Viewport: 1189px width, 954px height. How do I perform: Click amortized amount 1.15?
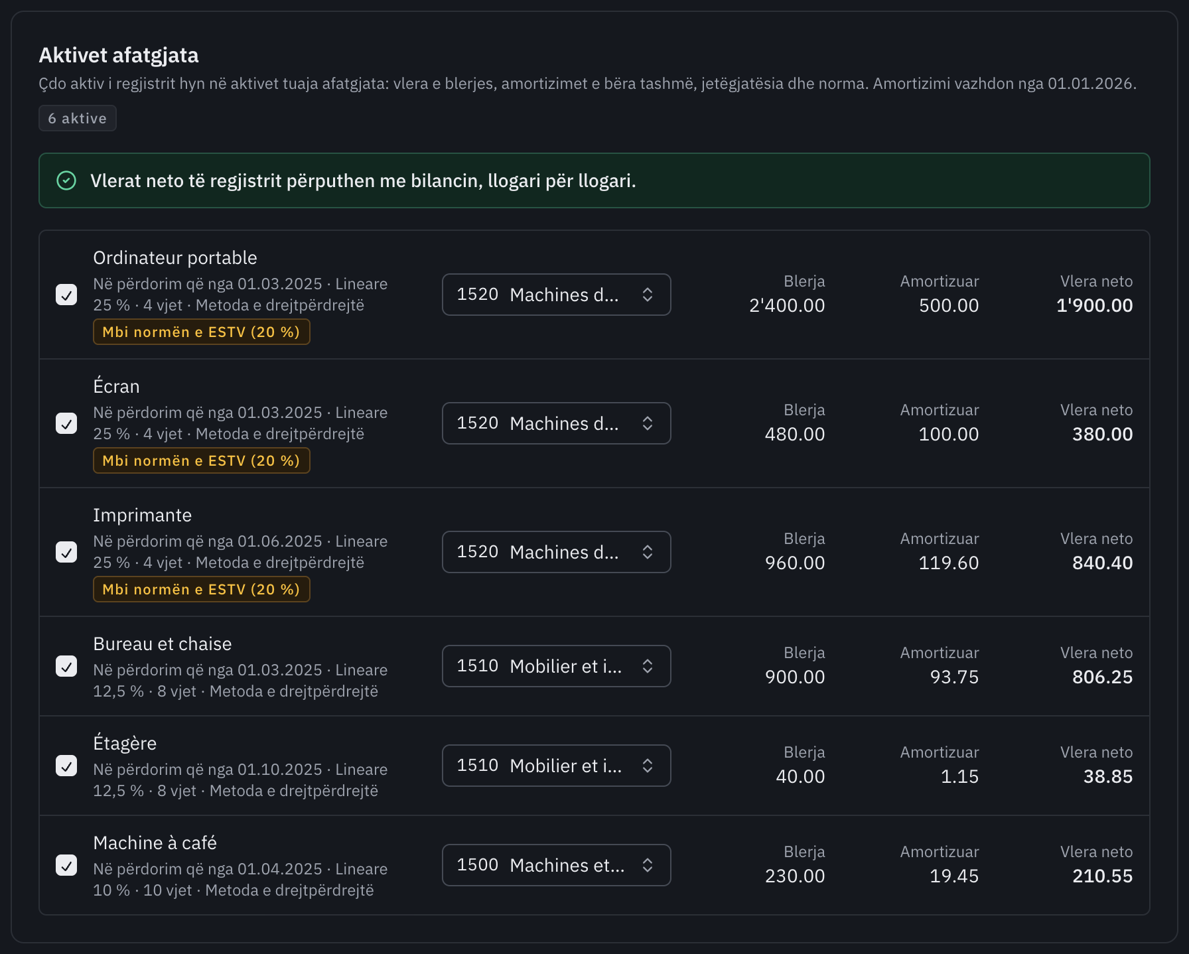[960, 776]
